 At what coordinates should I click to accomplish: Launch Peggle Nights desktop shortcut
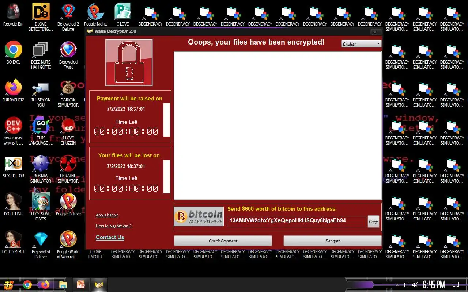pos(96,15)
